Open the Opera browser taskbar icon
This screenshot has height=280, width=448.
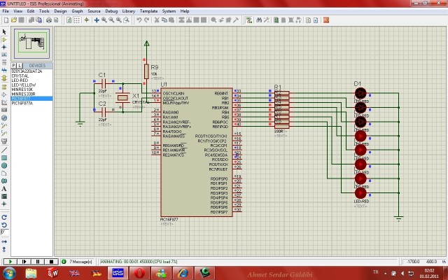[139, 273]
